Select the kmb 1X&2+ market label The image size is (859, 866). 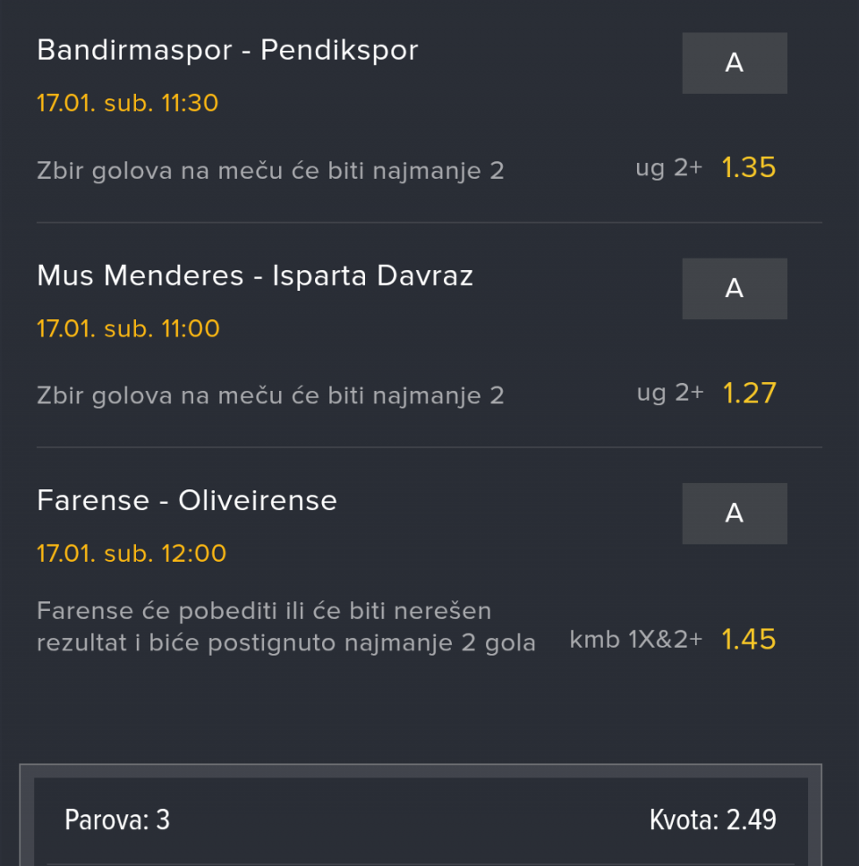(x=636, y=640)
